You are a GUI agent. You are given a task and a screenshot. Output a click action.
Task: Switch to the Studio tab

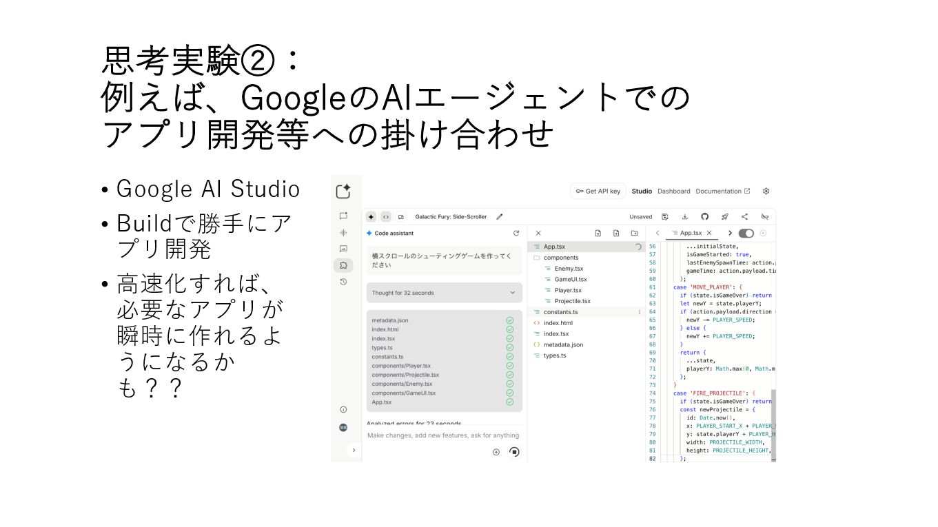coord(642,191)
